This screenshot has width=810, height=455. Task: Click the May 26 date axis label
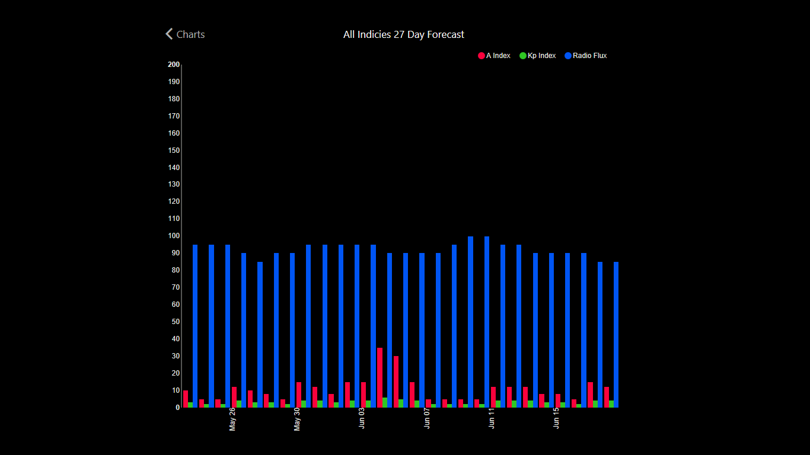(232, 419)
